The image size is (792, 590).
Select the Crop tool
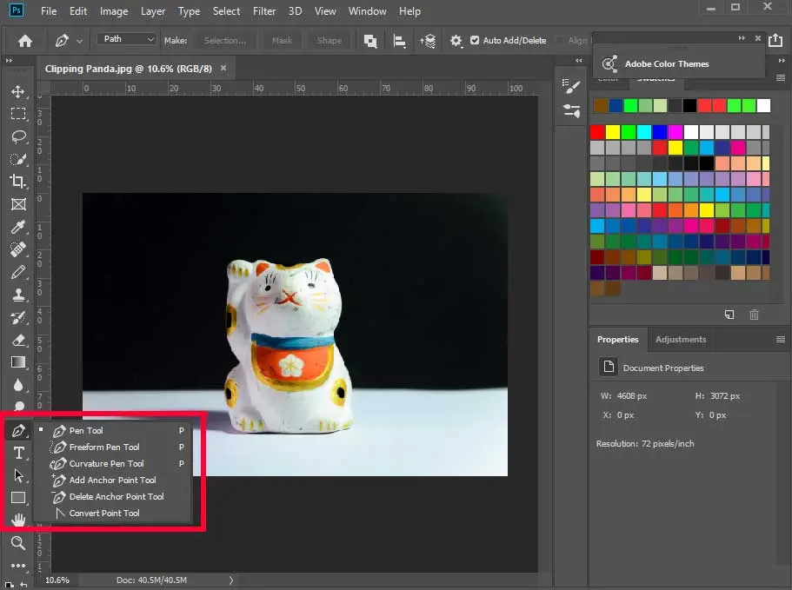point(18,182)
